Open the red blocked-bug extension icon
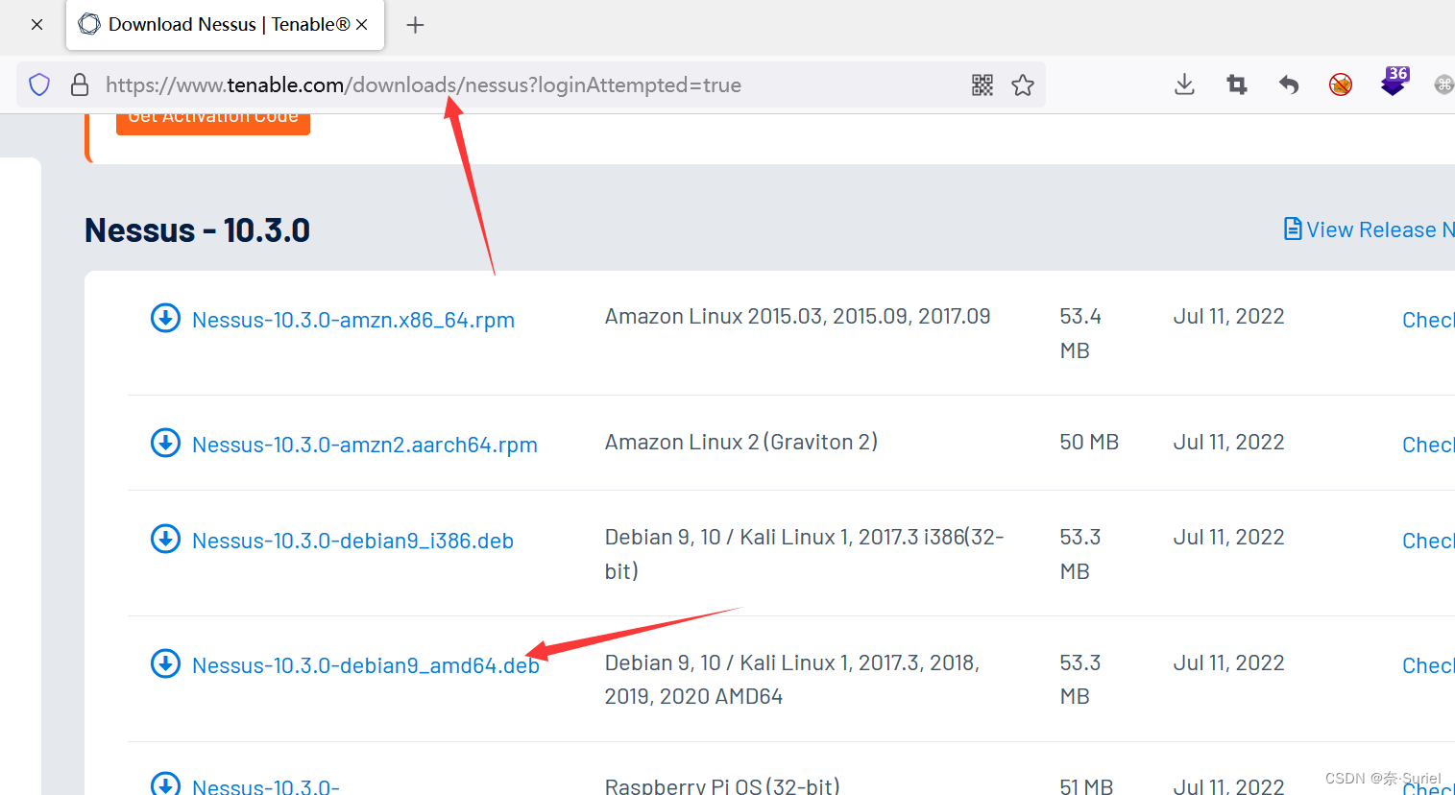This screenshot has width=1455, height=795. (1341, 84)
